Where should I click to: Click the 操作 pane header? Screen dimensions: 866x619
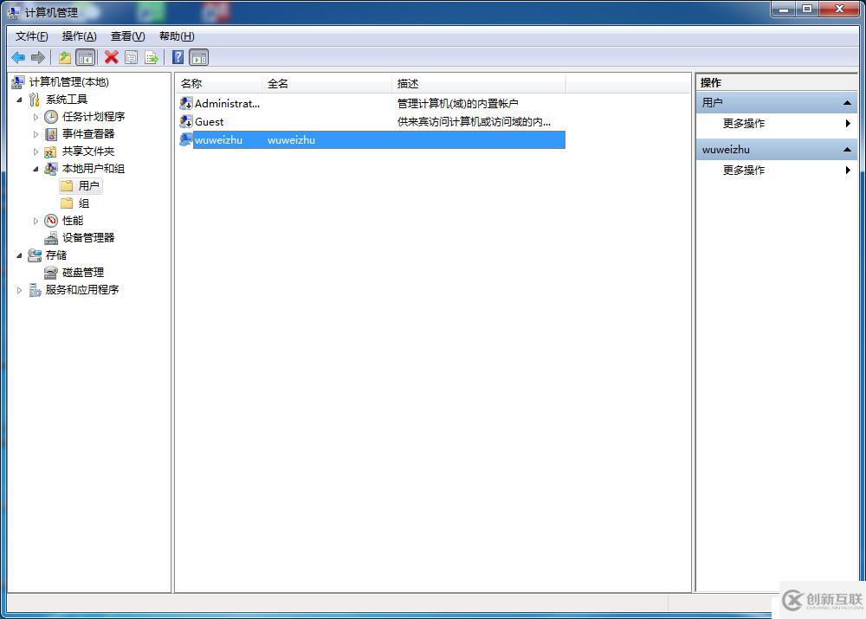[x=776, y=83]
